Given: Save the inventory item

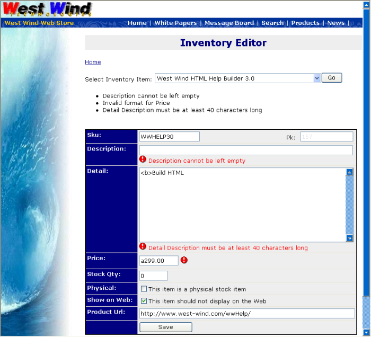Looking at the screenshot, I should pos(165,327).
